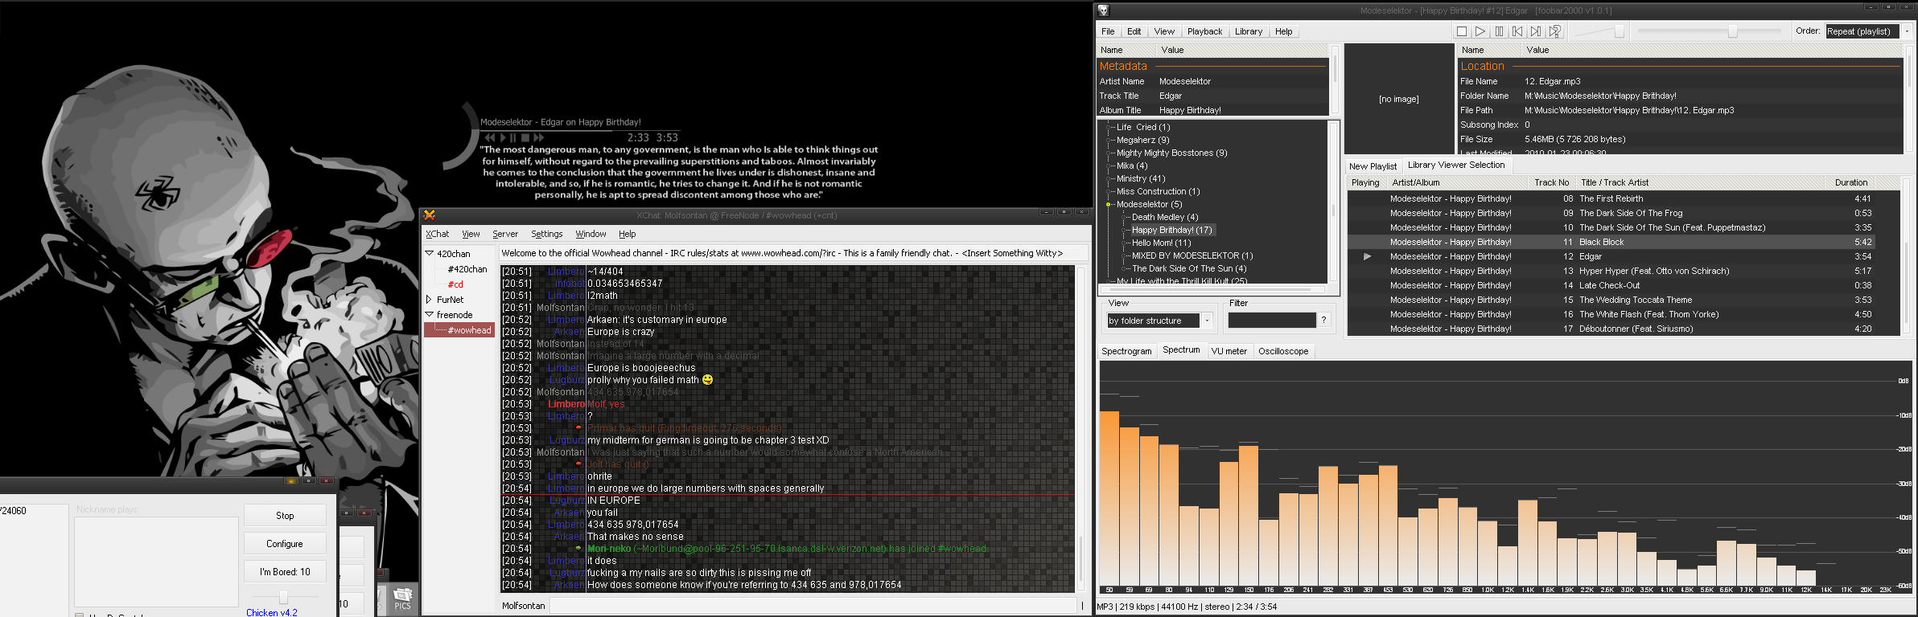Switch to the Oscilloscope tab
The width and height of the screenshot is (1918, 617).
pos(1282,351)
